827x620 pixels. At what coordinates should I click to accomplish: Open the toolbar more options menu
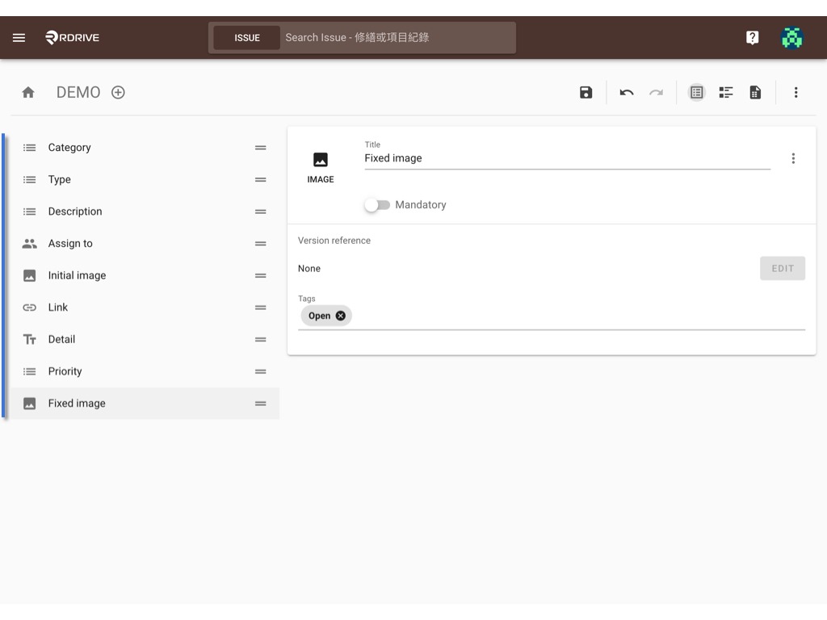coord(796,93)
